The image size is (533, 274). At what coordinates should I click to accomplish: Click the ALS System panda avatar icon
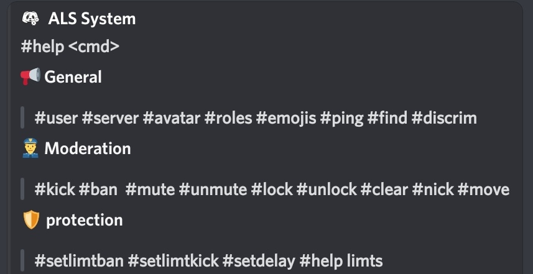(30, 19)
